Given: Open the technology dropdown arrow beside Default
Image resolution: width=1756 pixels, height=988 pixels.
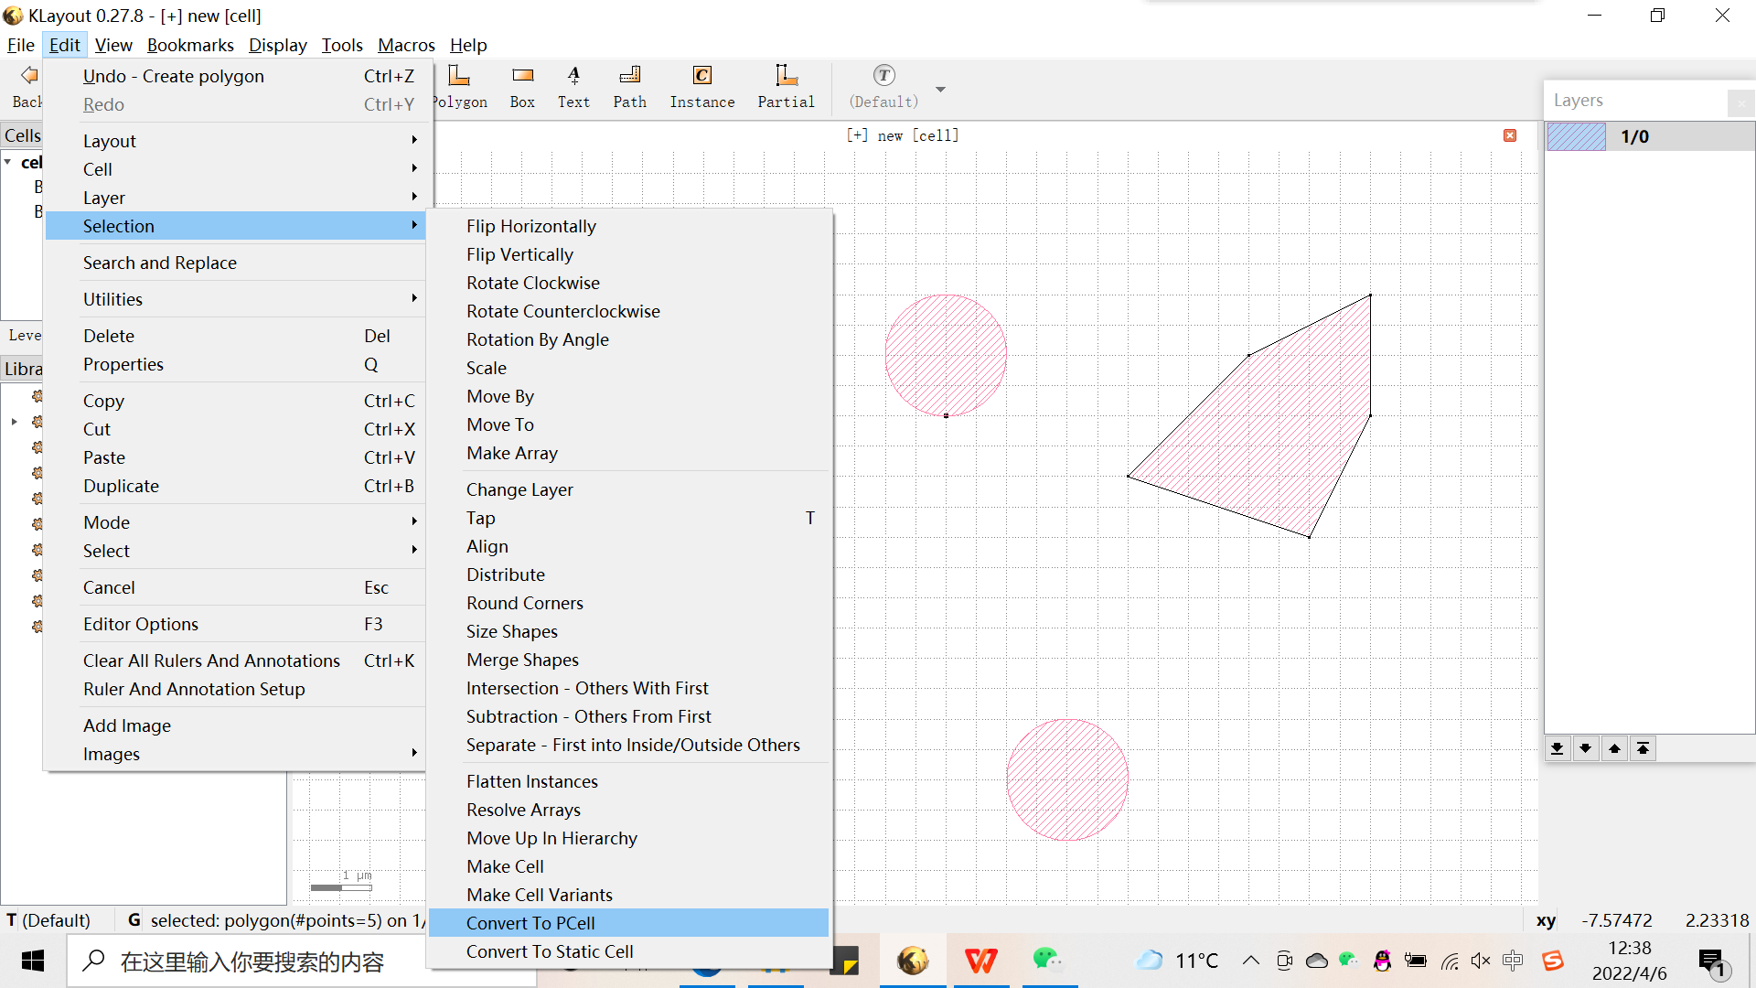Looking at the screenshot, I should (940, 90).
